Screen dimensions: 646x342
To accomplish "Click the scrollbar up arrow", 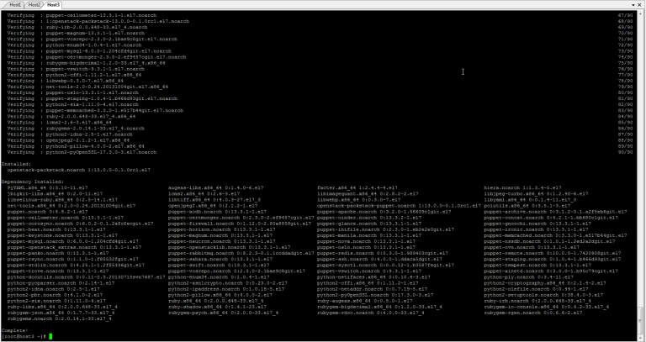I will (x=642, y=13).
